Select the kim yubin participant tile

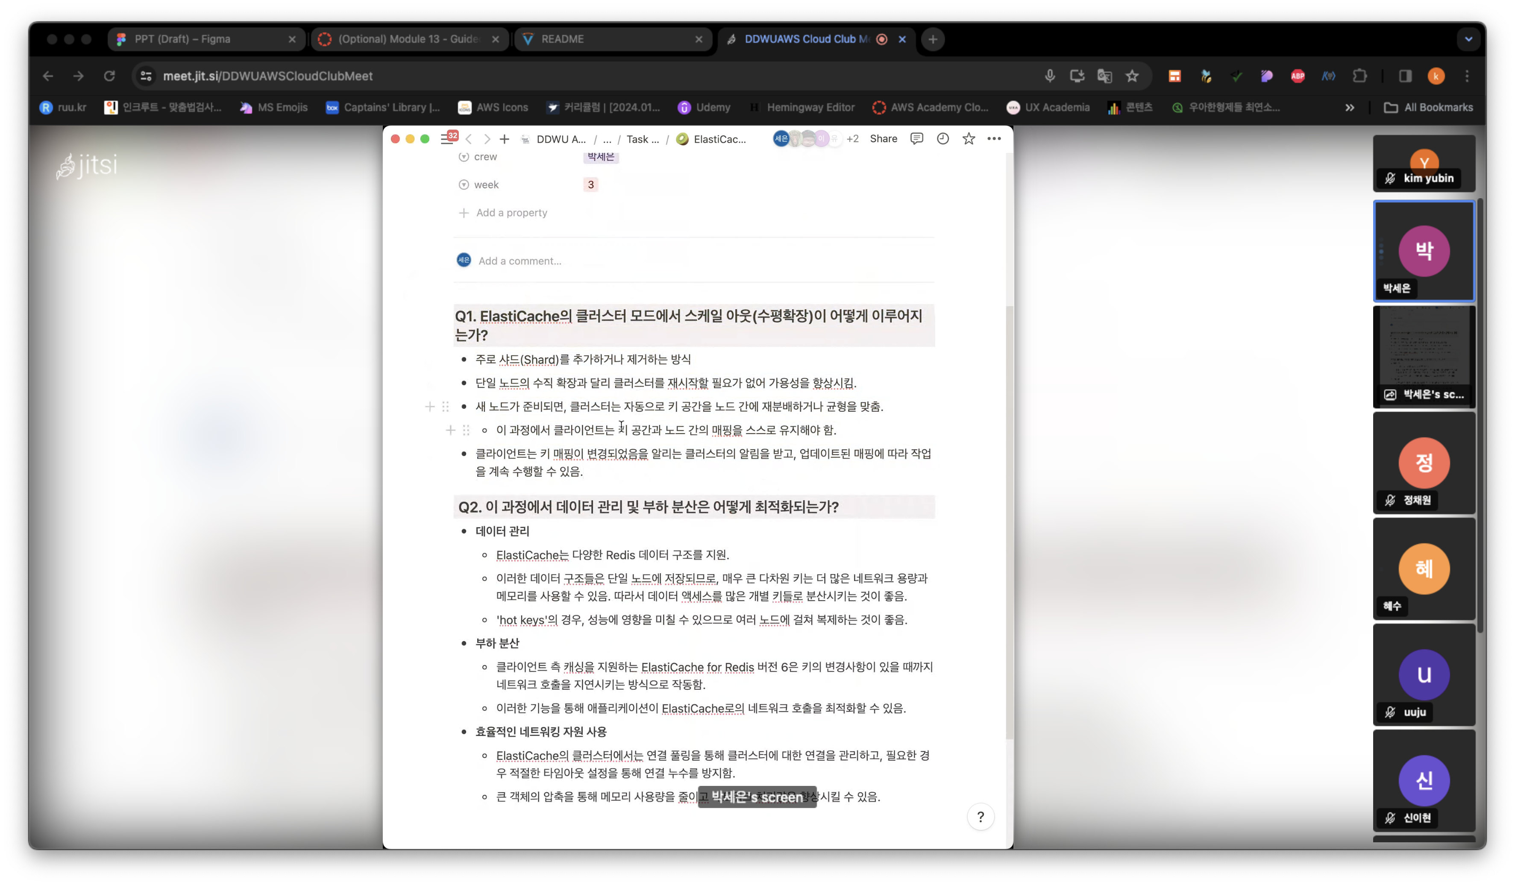(1424, 164)
